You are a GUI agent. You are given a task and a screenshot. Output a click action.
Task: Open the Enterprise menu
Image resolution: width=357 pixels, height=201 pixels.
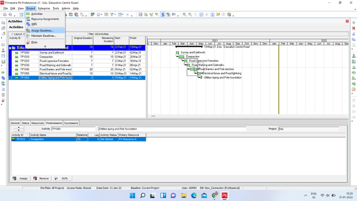[44, 8]
